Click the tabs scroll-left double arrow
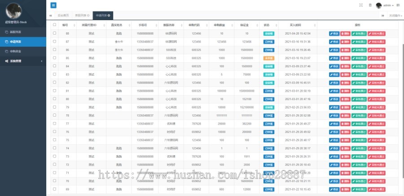This screenshot has height=196, width=404. click(x=50, y=15)
